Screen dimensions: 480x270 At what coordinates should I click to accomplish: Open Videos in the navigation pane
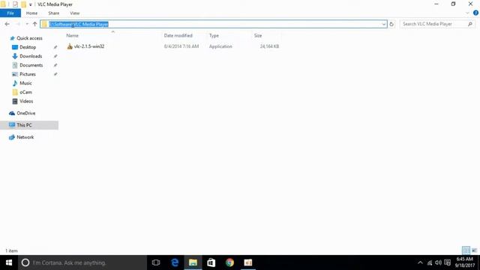pos(26,101)
